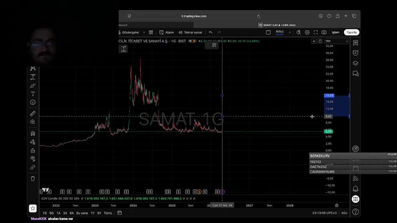Redo the last chart action
This screenshot has width=397, height=223.
tap(219, 32)
